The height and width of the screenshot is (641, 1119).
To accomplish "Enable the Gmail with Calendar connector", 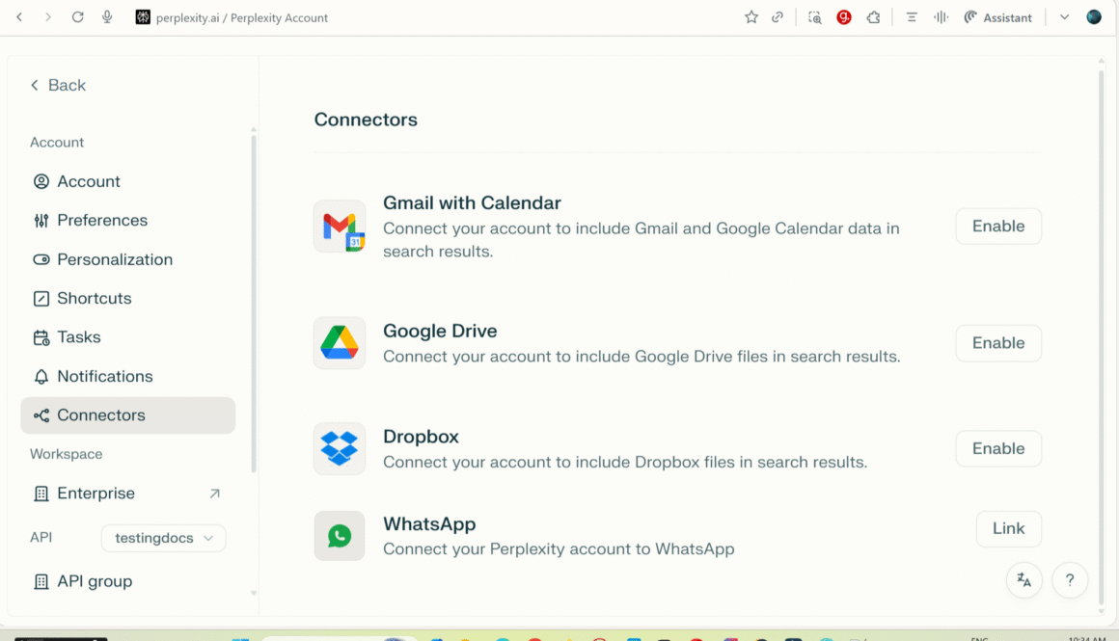I will click(997, 227).
